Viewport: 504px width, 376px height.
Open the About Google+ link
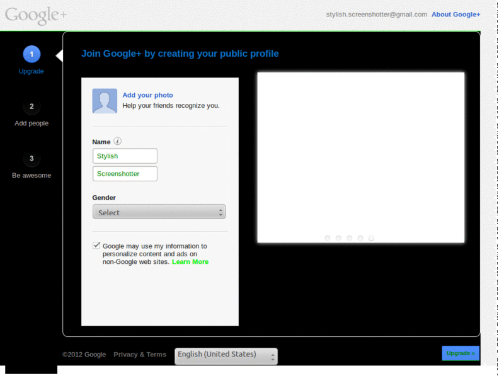coord(455,14)
